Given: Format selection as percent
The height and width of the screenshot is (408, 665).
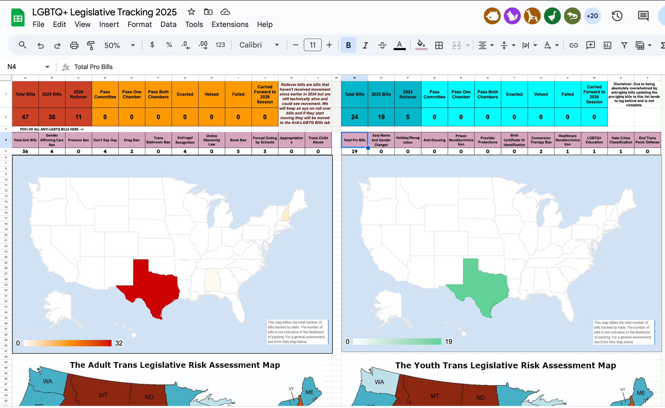Looking at the screenshot, I should (x=169, y=45).
